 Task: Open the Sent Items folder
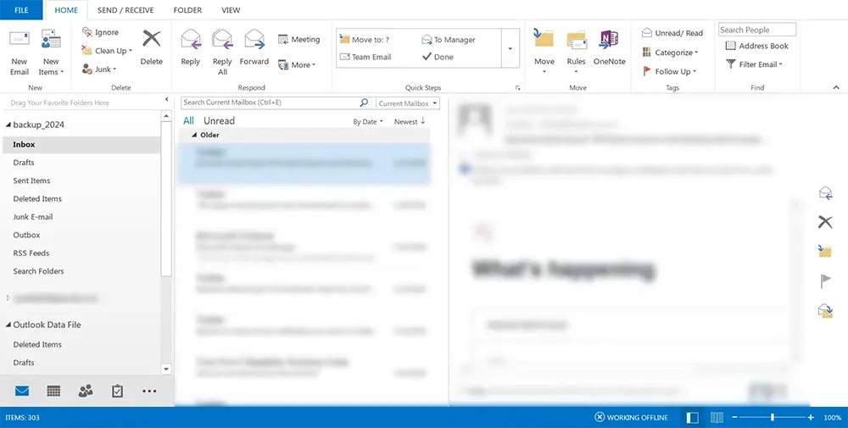[32, 181]
